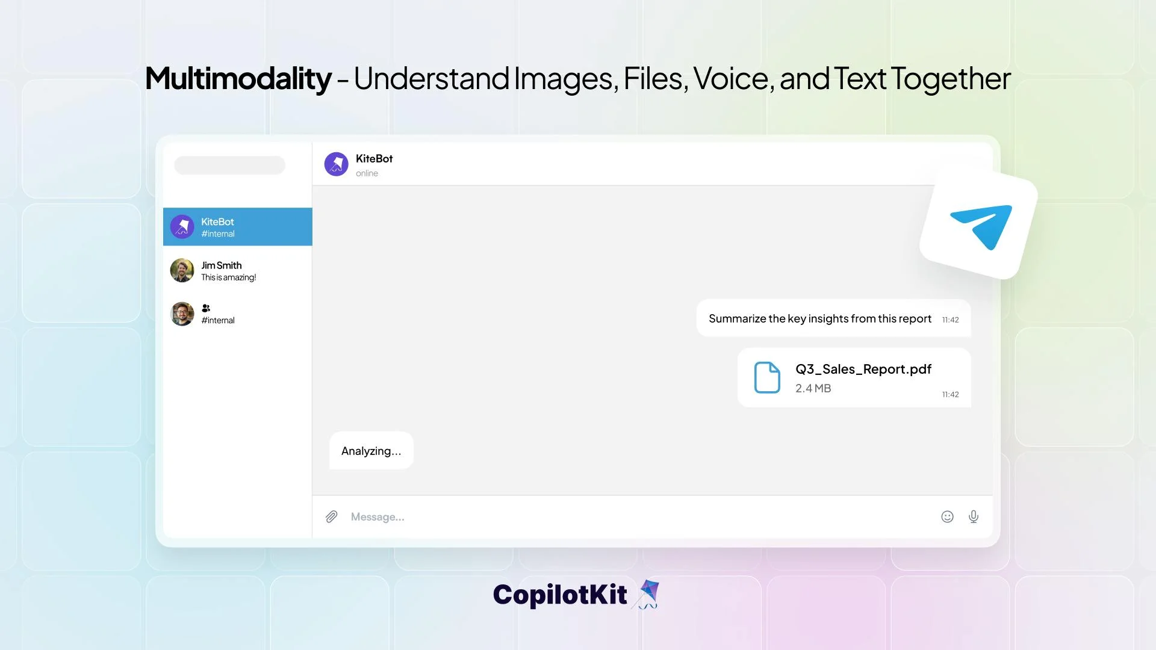Open the emoji picker smiley icon
Viewport: 1156px width, 650px height.
coord(947,517)
